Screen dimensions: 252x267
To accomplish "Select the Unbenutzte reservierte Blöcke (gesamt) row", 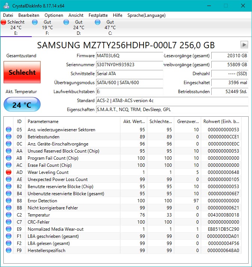I will (123, 194).
